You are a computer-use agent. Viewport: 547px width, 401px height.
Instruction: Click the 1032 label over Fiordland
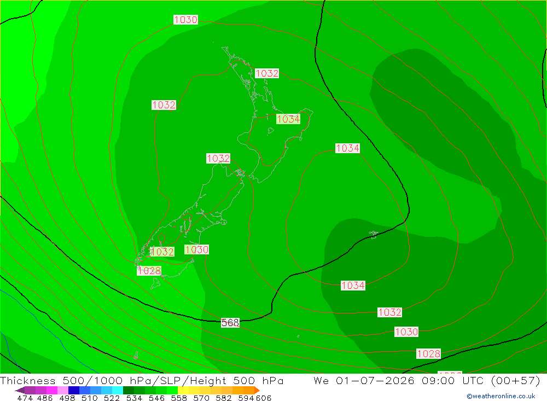pos(162,252)
